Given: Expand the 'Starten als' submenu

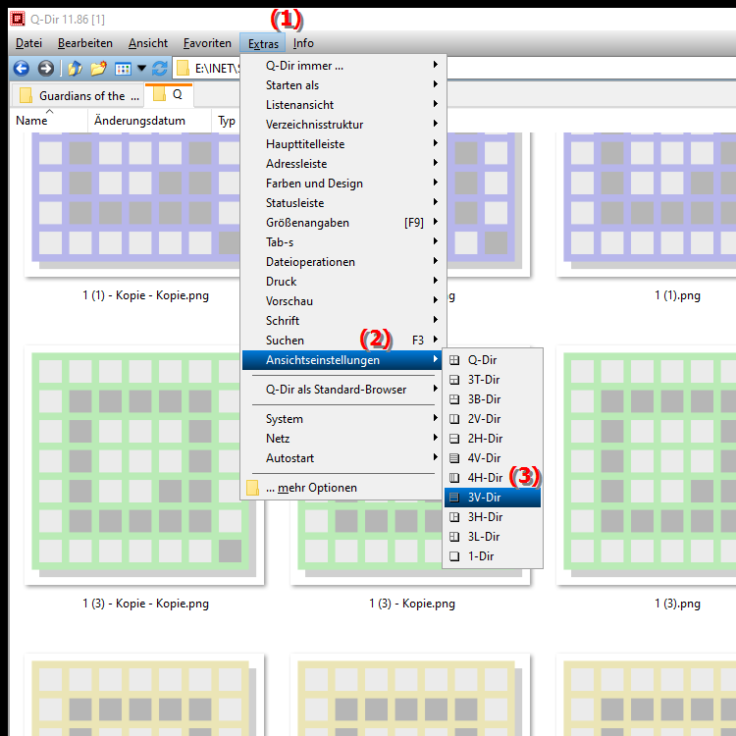Looking at the screenshot, I should (342, 85).
